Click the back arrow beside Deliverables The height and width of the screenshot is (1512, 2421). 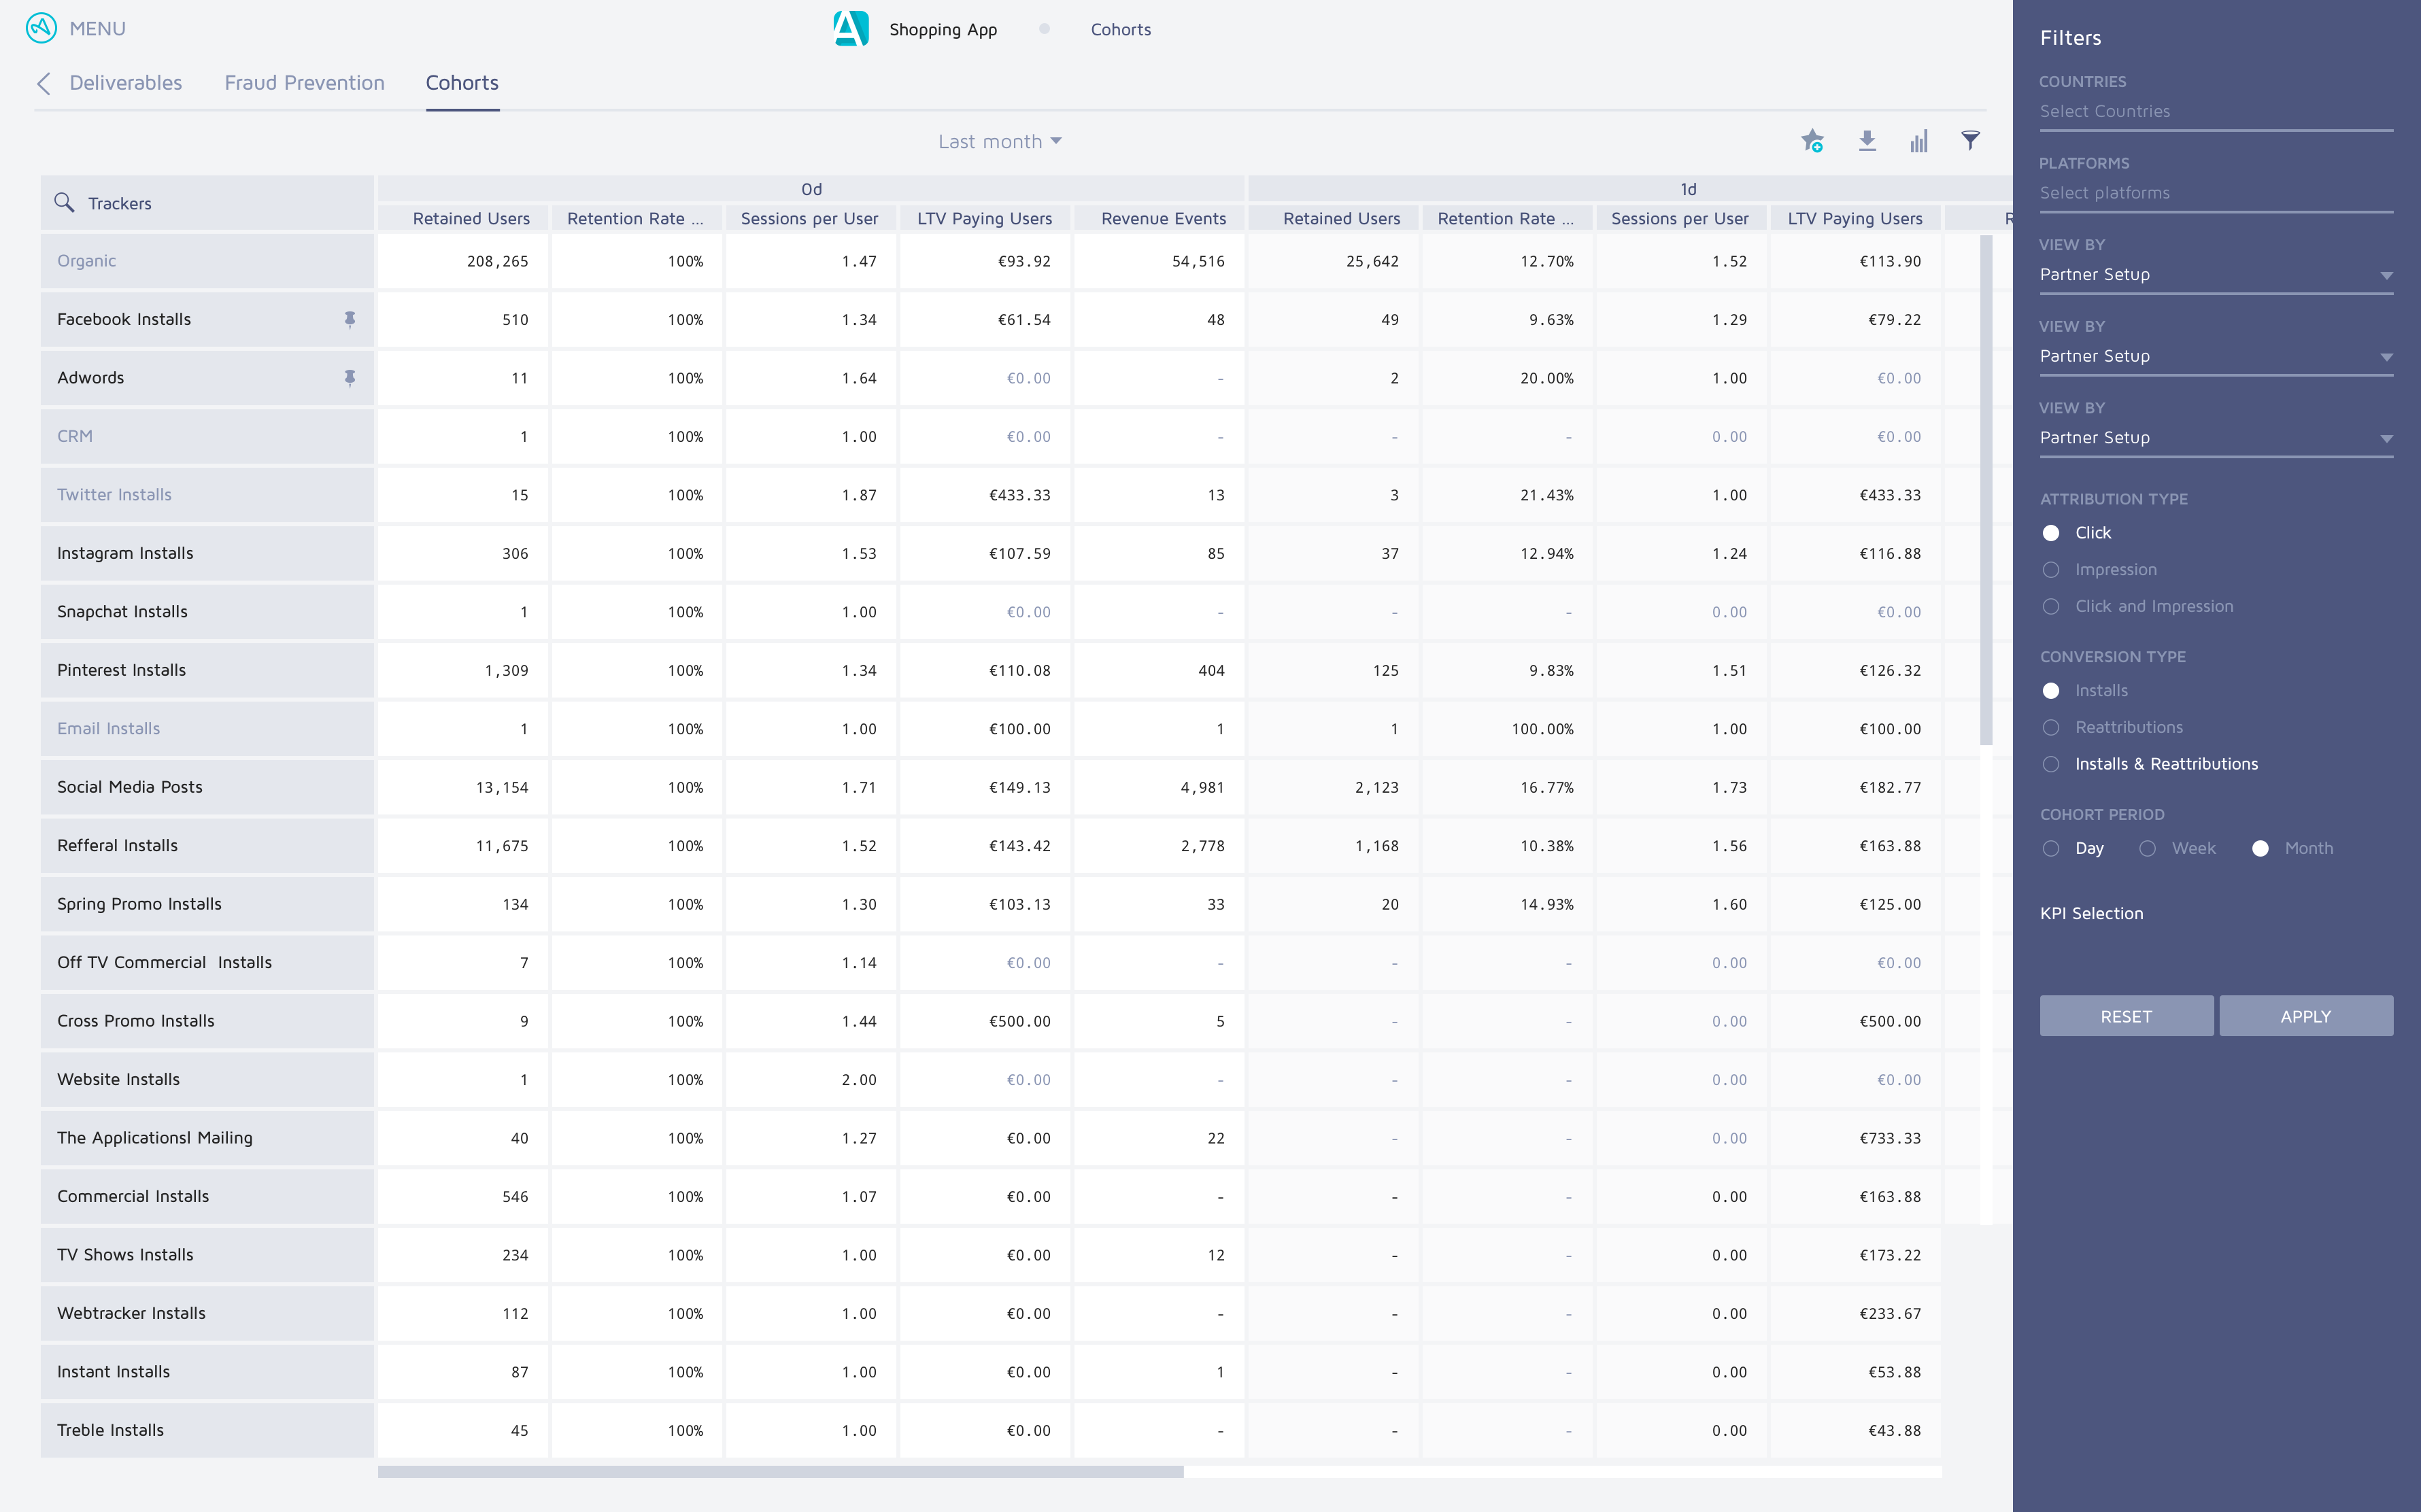pyautogui.click(x=44, y=83)
